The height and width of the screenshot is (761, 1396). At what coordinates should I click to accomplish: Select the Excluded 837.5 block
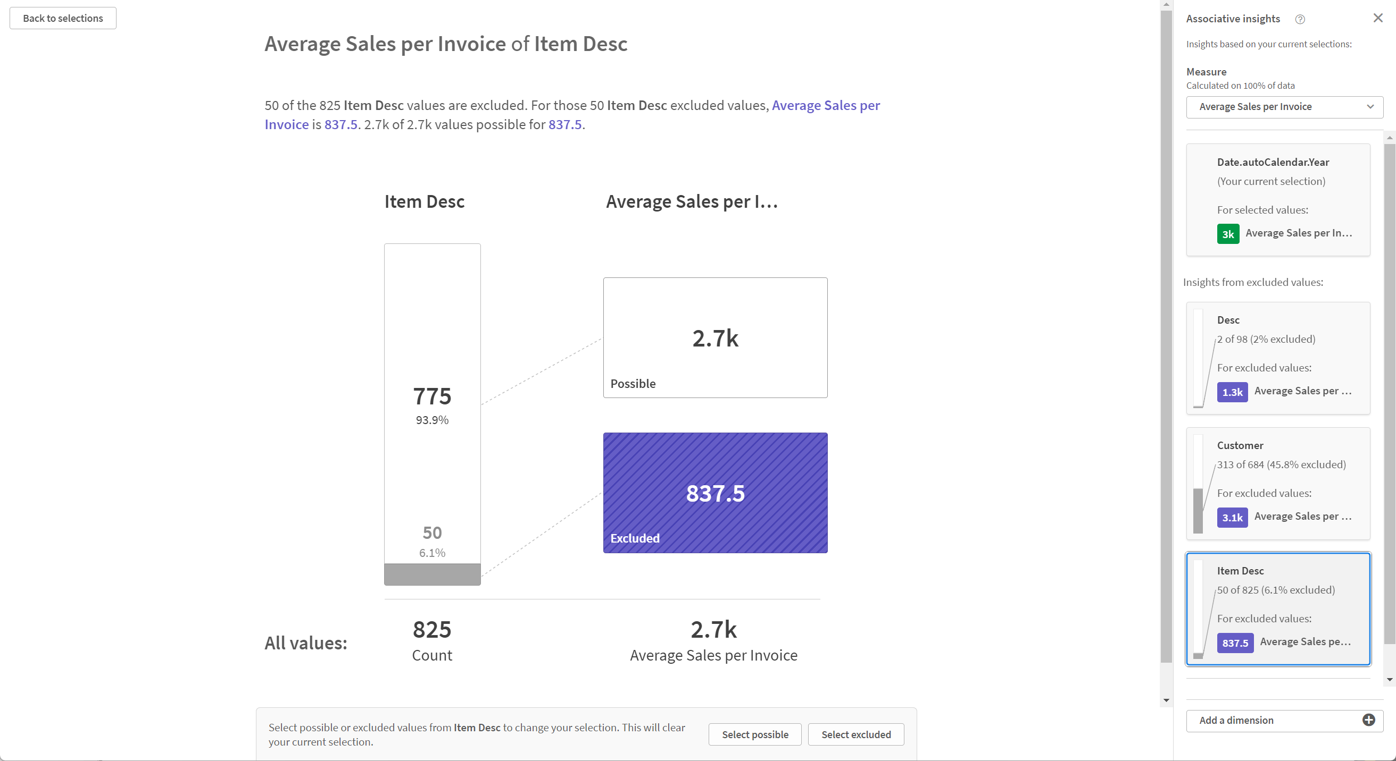(x=715, y=493)
